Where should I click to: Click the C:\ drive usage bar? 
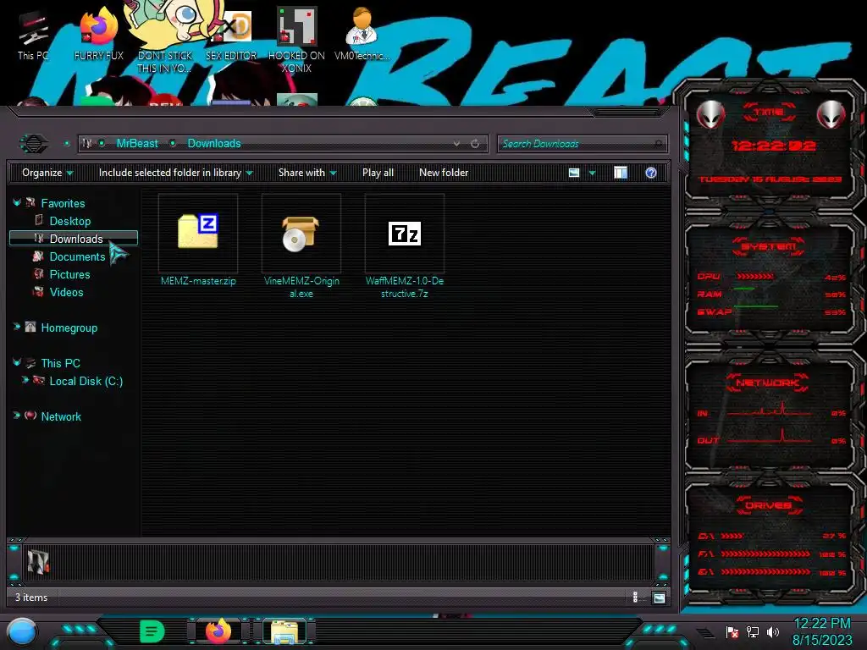(732, 536)
